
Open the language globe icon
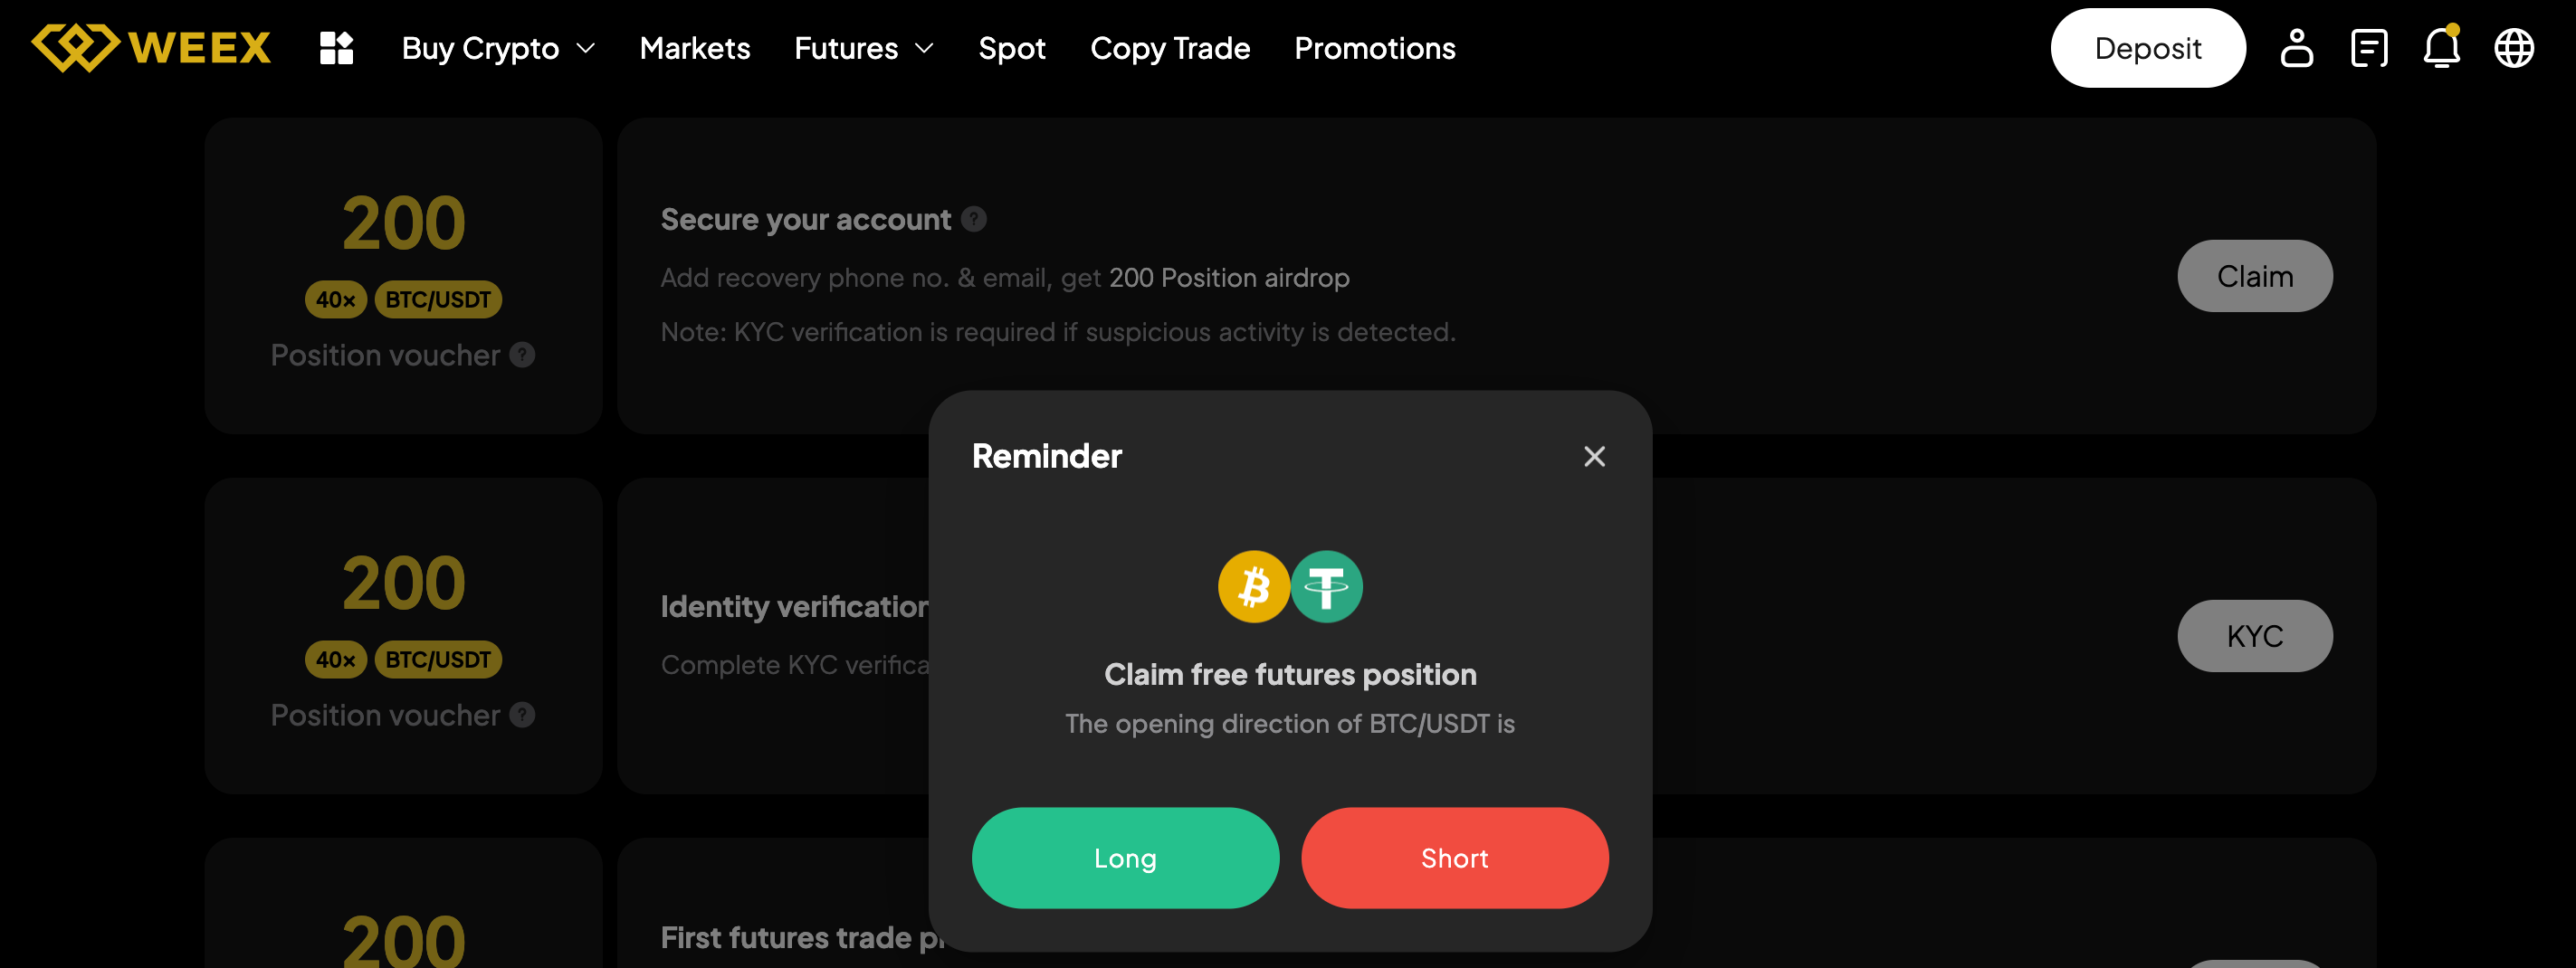[x=2514, y=48]
